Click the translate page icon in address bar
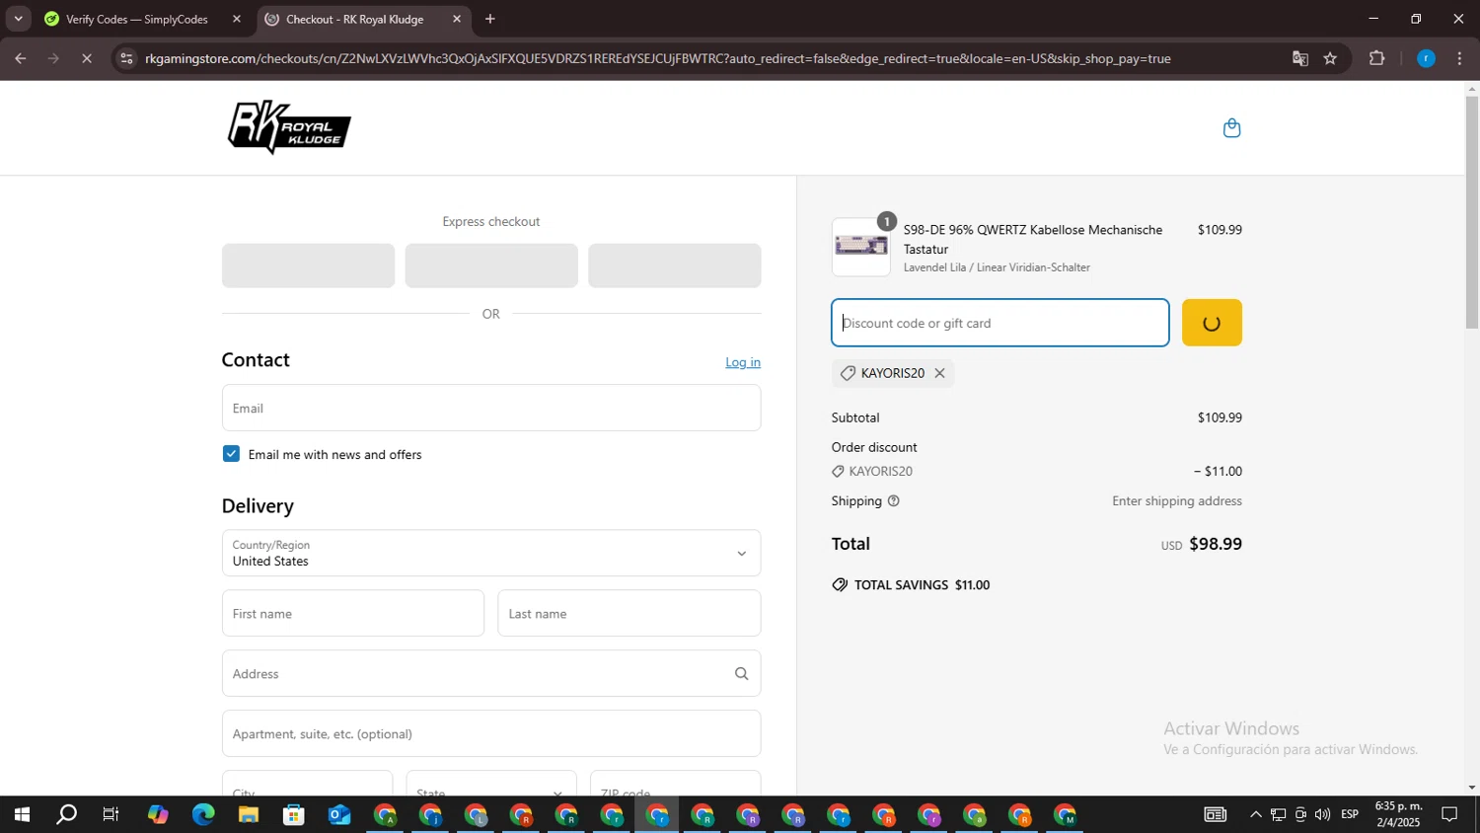Screen dimensions: 1480x833 tap(1300, 58)
